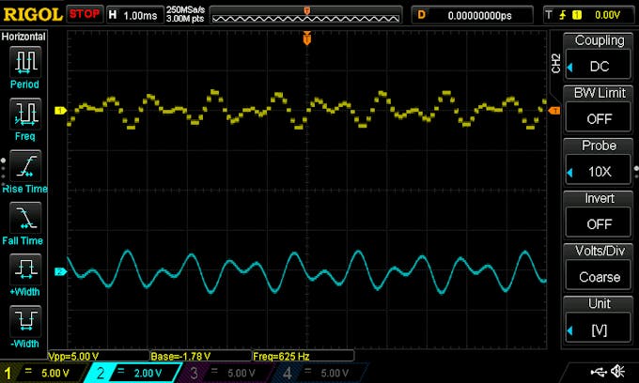This screenshot has height=383, width=639.
Task: Select channel 1 tab at bottom
Action: [44, 372]
